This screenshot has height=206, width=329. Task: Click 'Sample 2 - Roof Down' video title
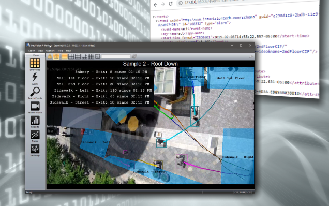tap(150, 64)
